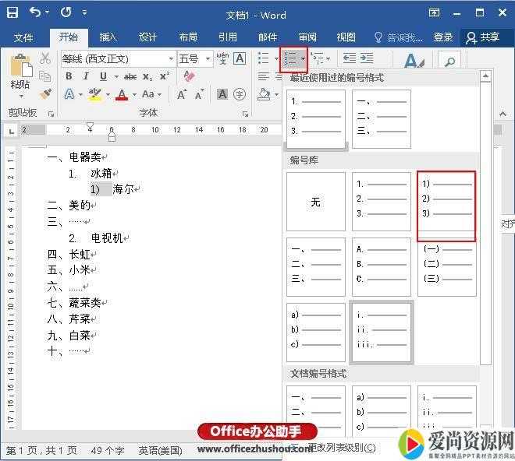Switch to the 插入 ribbon tab
This screenshot has width=515, height=461.
[108, 37]
